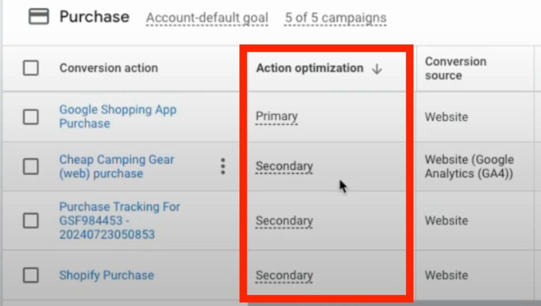The height and width of the screenshot is (306, 541).
Task: Toggle the select-all header checkbox
Action: click(x=31, y=68)
